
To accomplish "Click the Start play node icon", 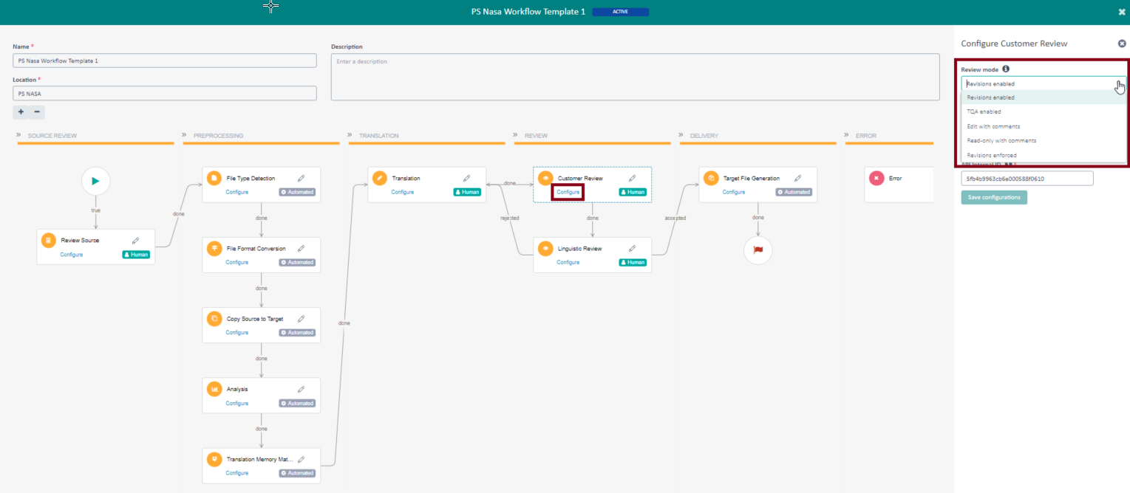I will pyautogui.click(x=95, y=181).
